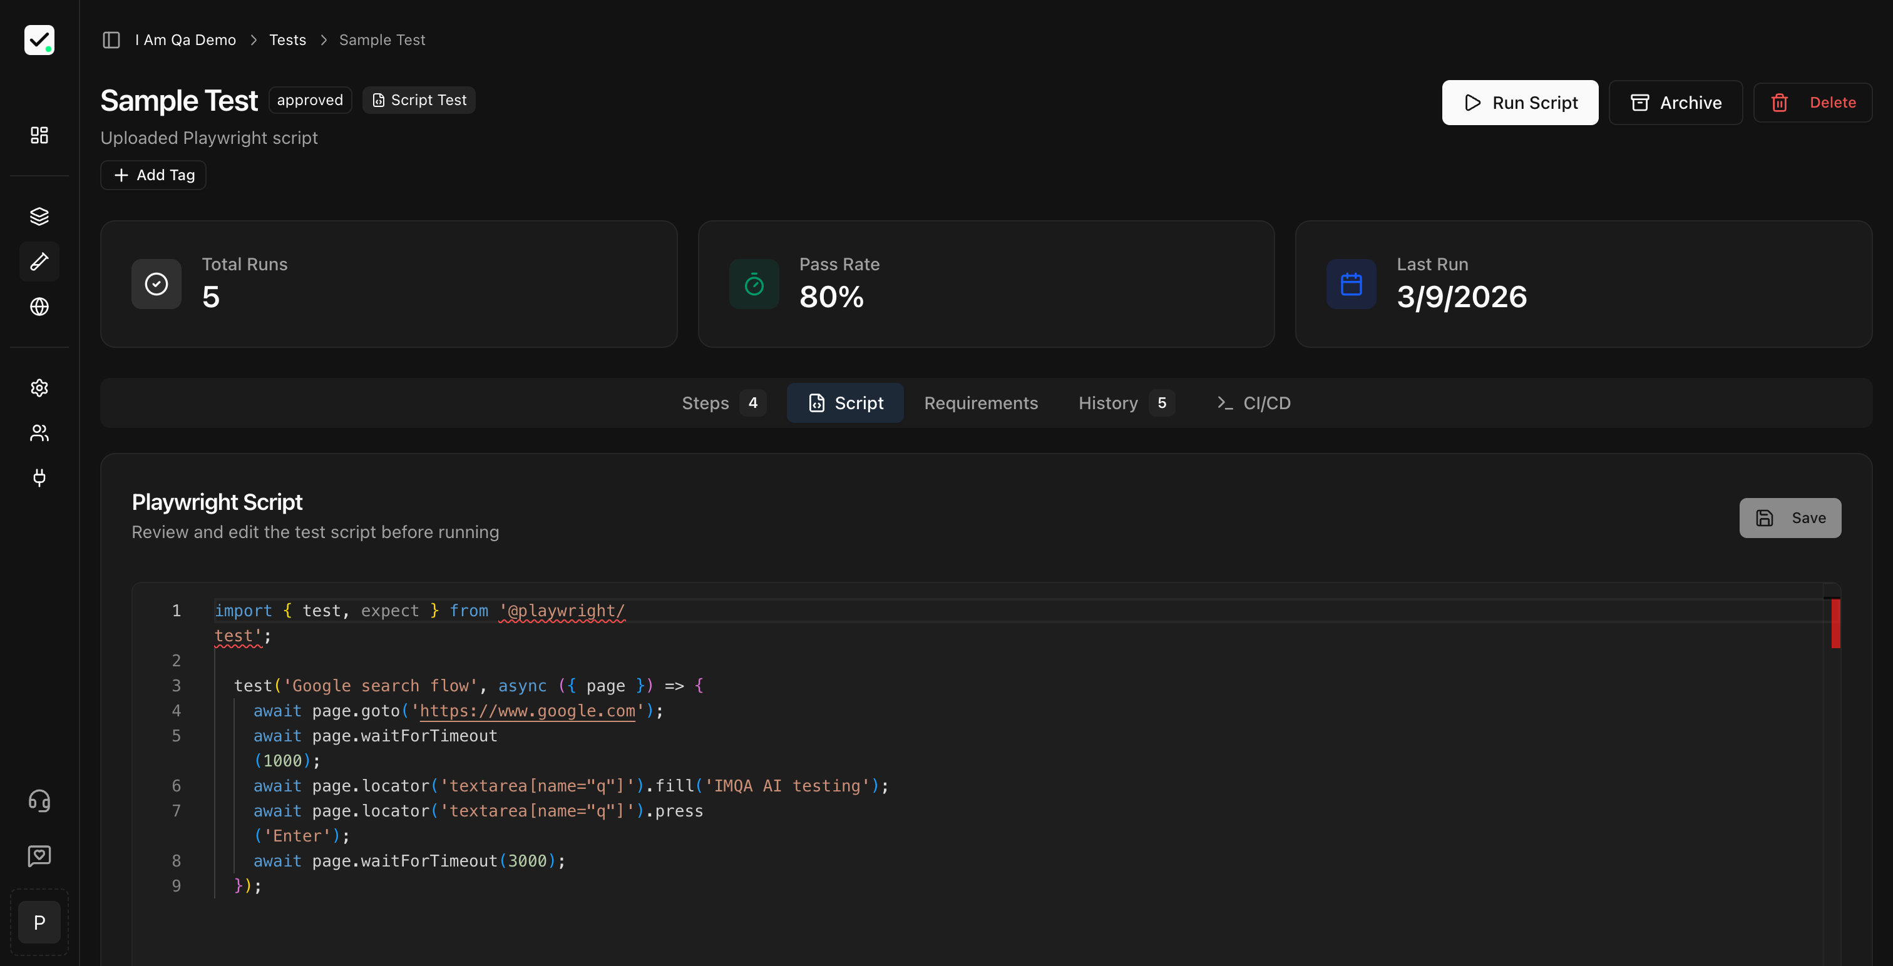Open the dashboard grid icon in sidebar
The width and height of the screenshot is (1893, 966).
click(39, 135)
